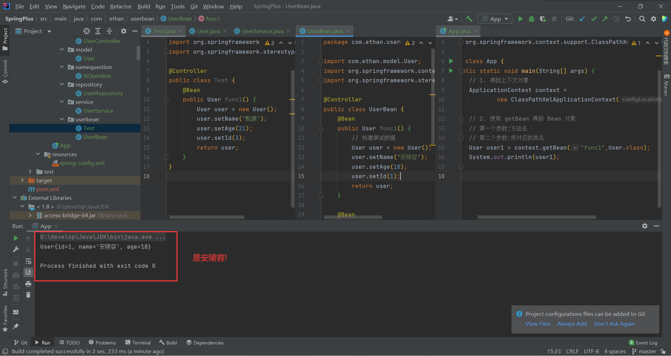Toggle the Run tool window in the bottom bar
This screenshot has width=671, height=356.
pos(43,343)
